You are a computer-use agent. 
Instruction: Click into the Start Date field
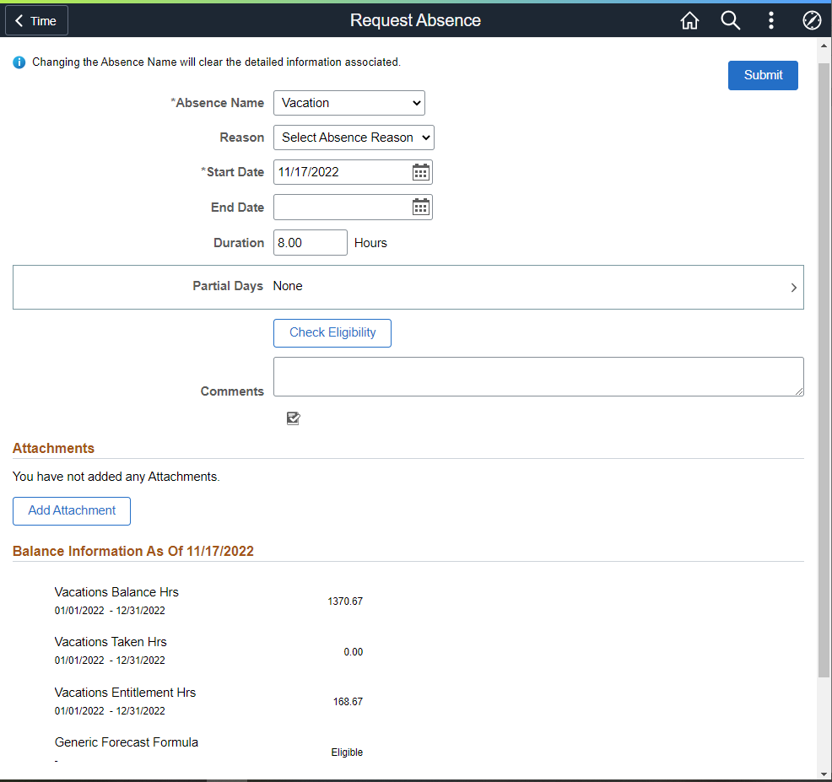(342, 172)
